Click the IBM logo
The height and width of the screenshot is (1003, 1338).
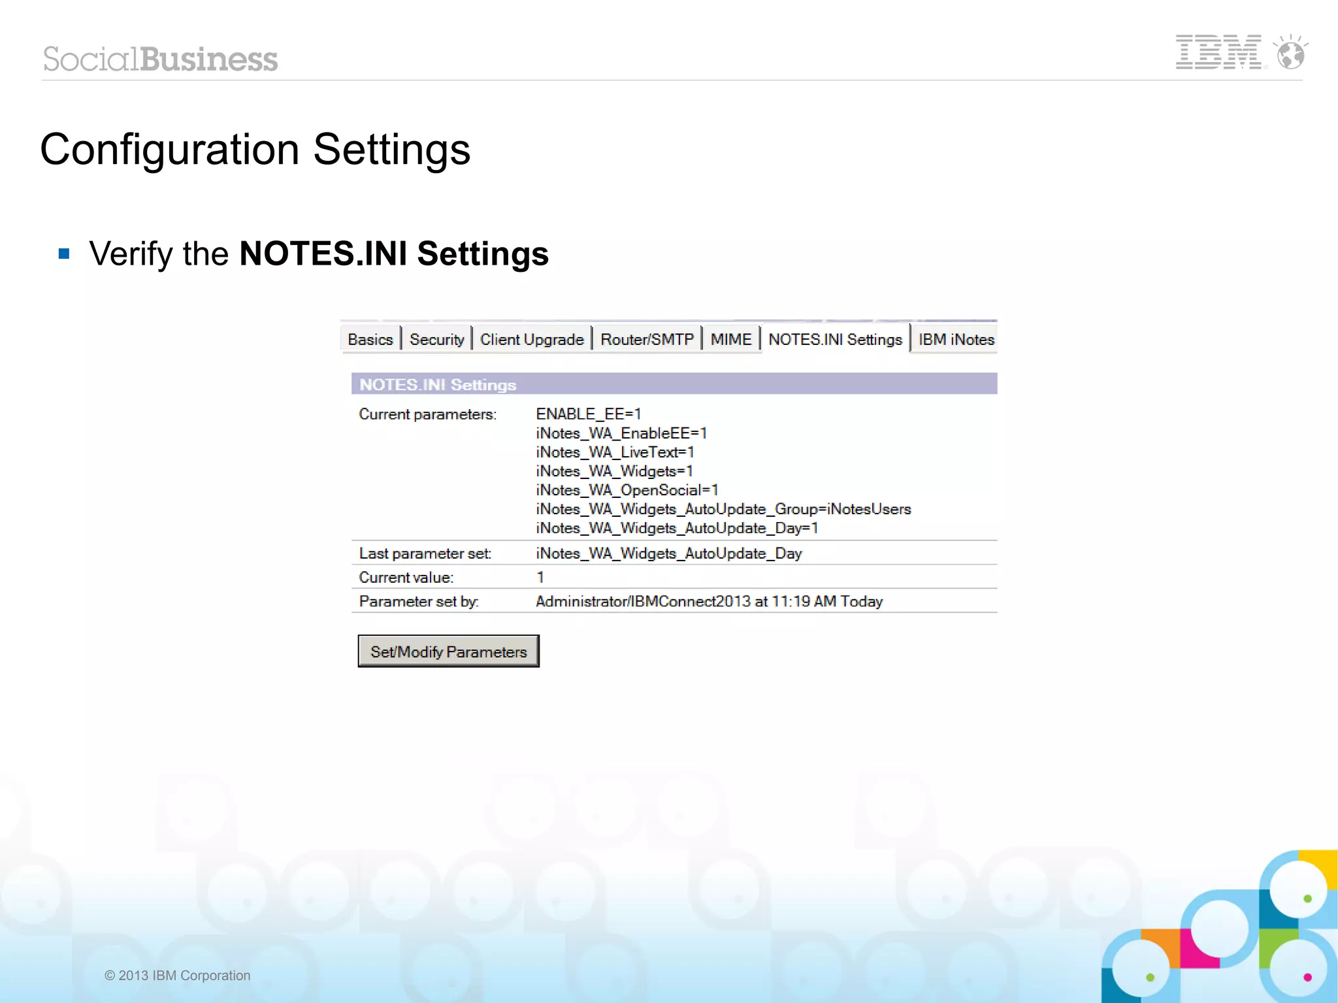tap(1219, 52)
